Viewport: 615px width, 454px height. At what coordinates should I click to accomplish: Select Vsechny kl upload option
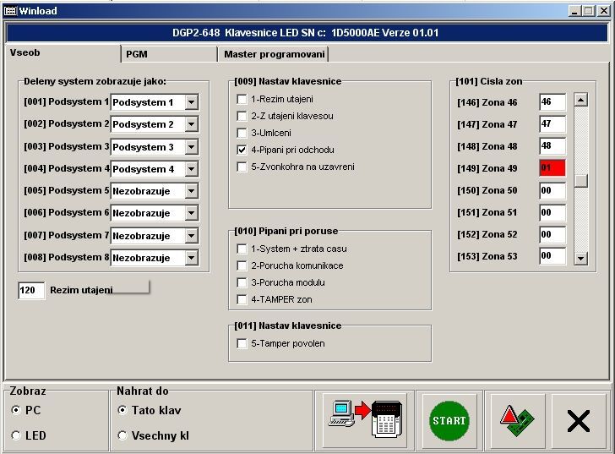point(122,435)
